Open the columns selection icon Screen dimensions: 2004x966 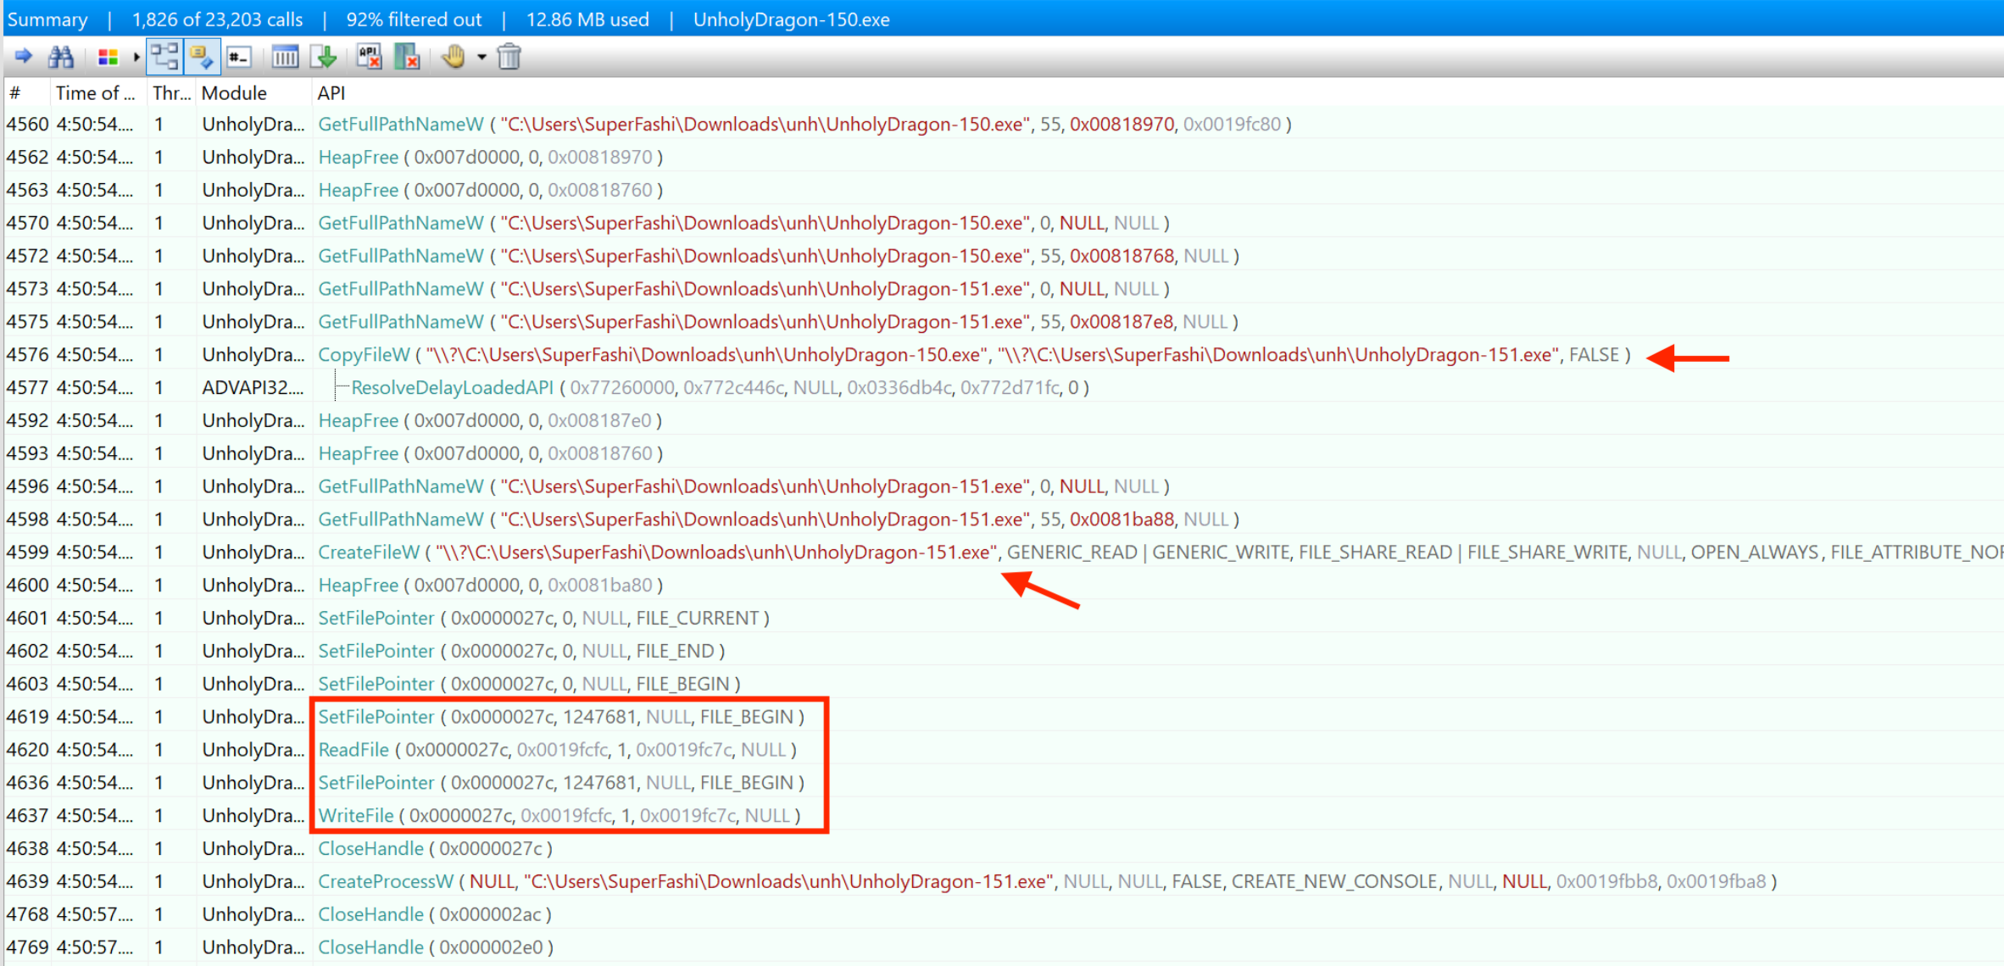pos(285,57)
